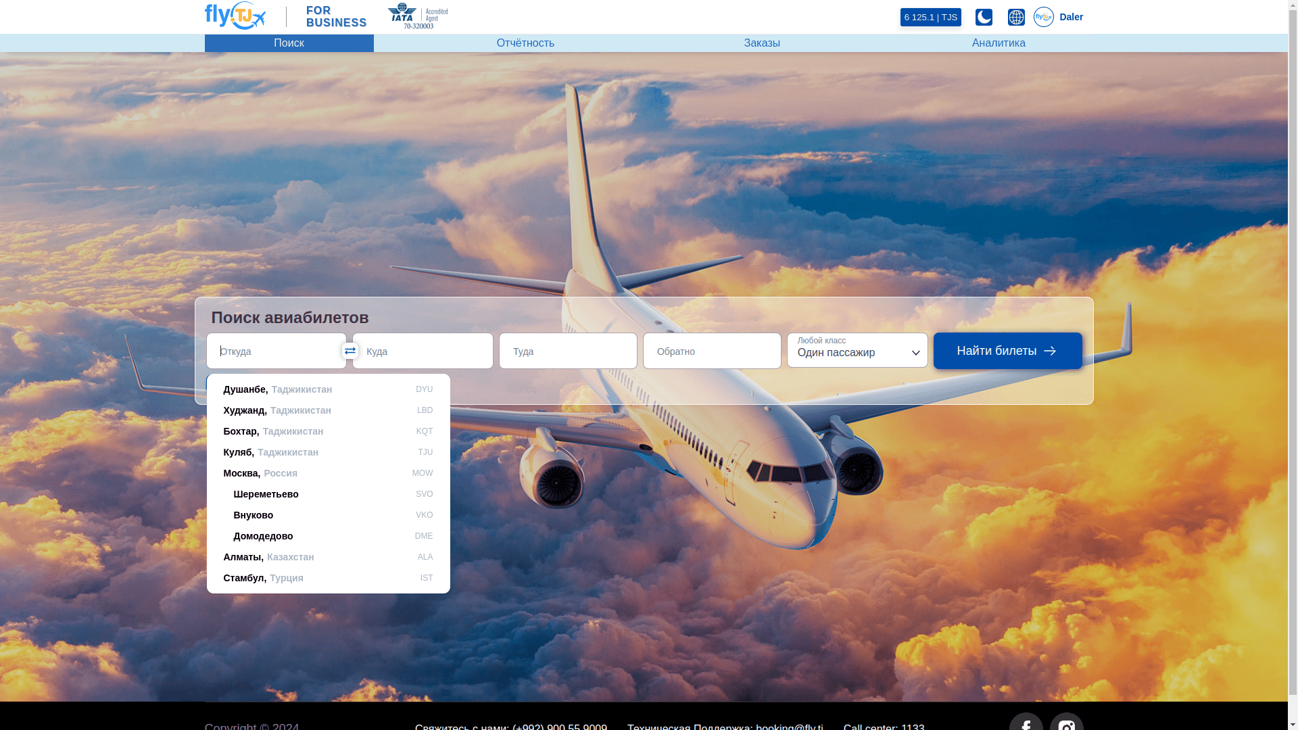This screenshot has height=730, width=1298.
Task: Click the Daler profile avatar
Action: click(1043, 17)
